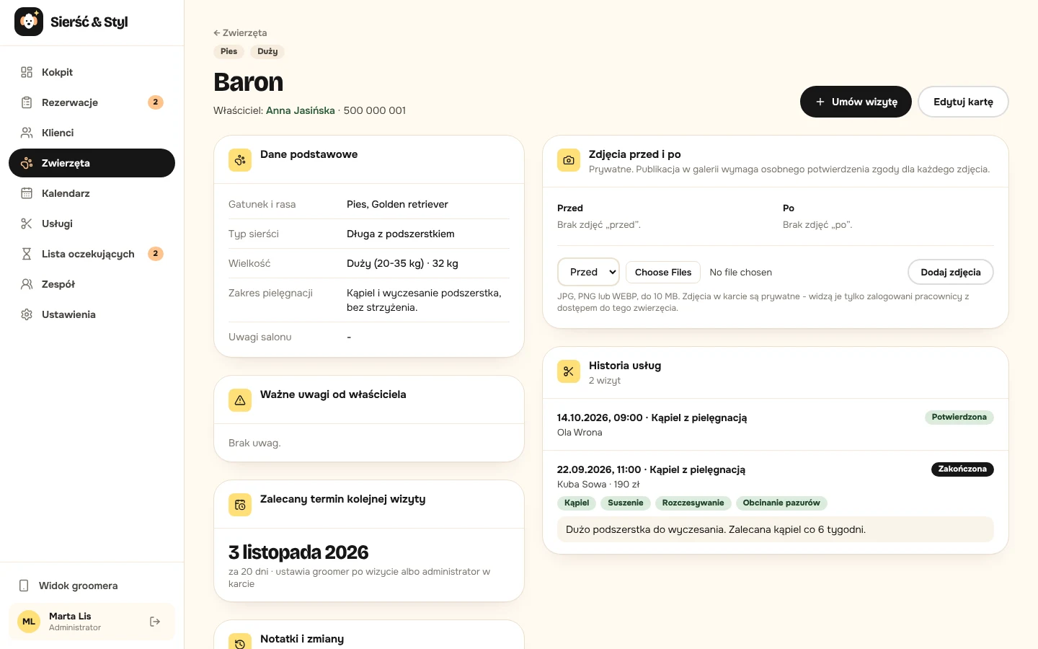Click the Rezerwacje clipboard icon
The width and height of the screenshot is (1038, 649).
click(27, 102)
